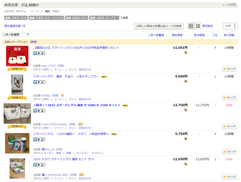
Task: Click round icon before seller n_hoolywood_0001
Action: coord(43,174)
